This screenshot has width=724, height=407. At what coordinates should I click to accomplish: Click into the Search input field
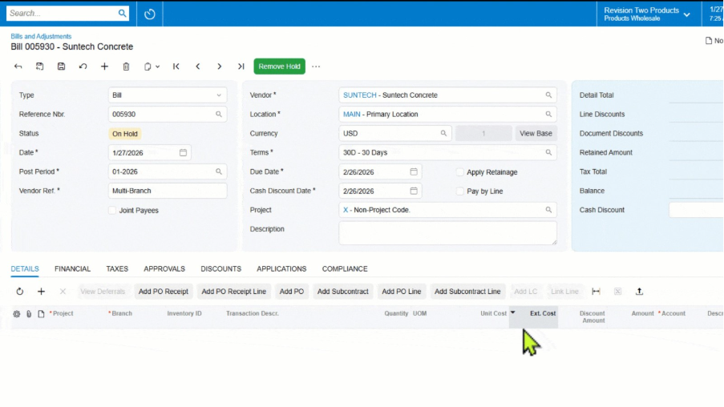[x=62, y=14]
